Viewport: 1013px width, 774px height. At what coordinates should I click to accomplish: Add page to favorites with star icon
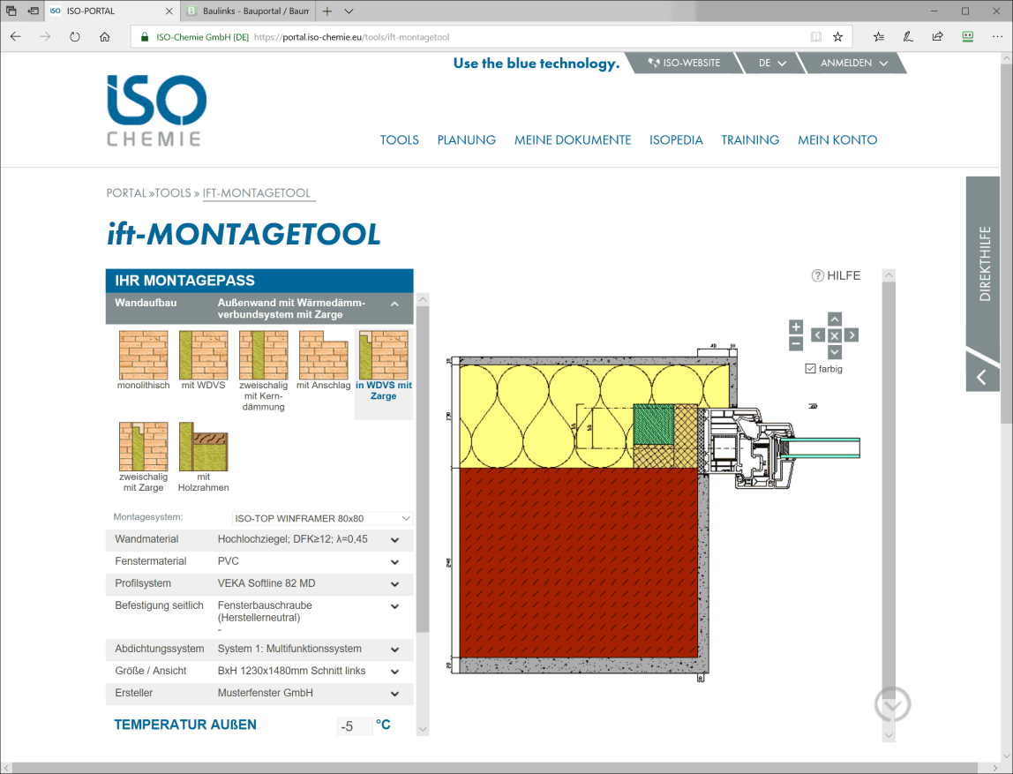click(x=838, y=37)
